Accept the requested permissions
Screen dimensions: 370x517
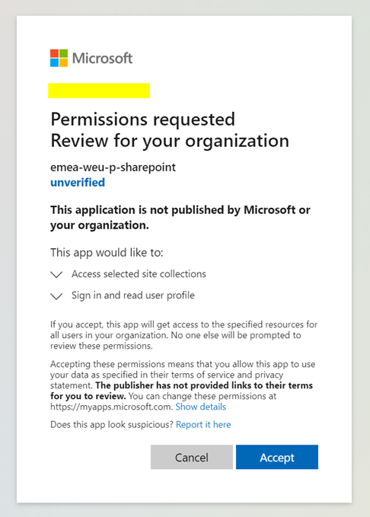coord(277,457)
